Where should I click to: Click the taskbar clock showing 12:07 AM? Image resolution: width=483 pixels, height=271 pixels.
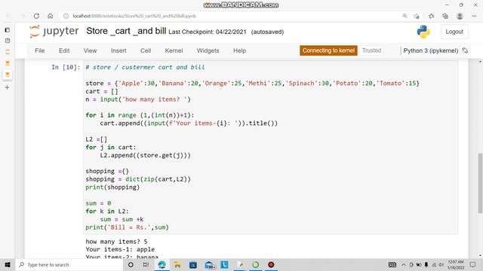456,264
